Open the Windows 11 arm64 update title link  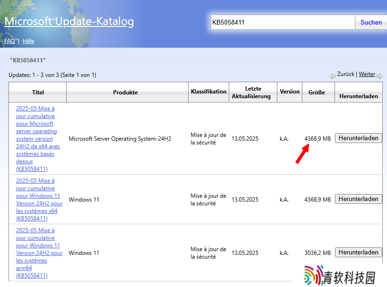click(x=39, y=253)
